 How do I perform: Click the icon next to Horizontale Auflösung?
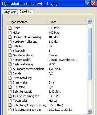pos(10,37)
